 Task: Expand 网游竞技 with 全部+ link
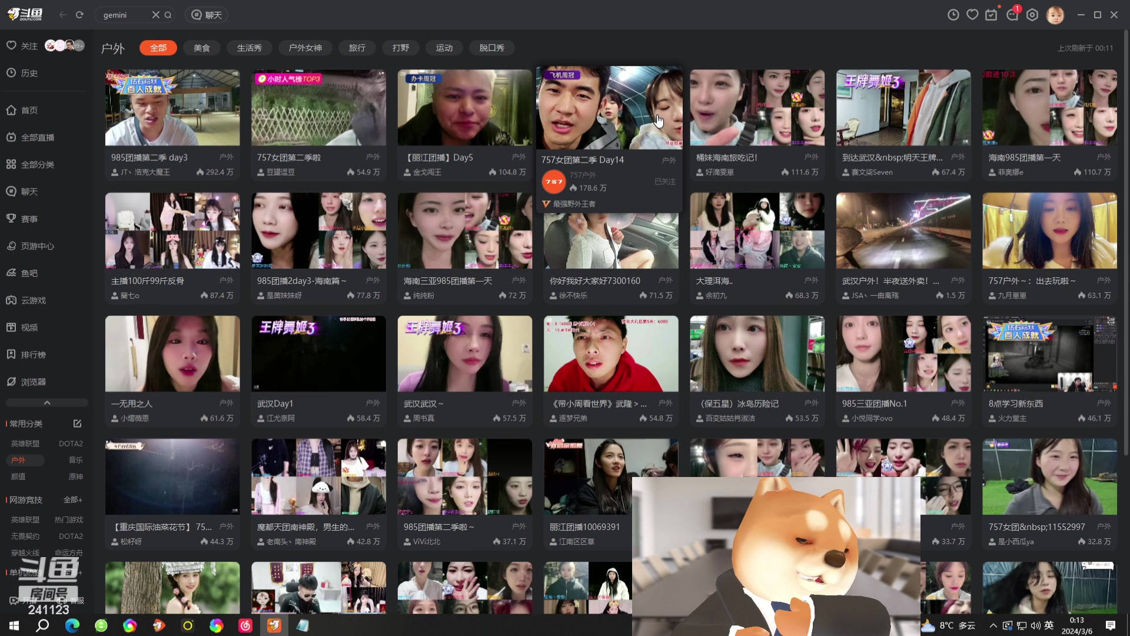pyautogui.click(x=72, y=499)
